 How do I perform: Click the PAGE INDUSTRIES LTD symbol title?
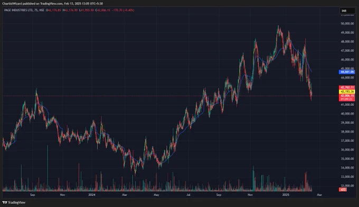pos(18,11)
